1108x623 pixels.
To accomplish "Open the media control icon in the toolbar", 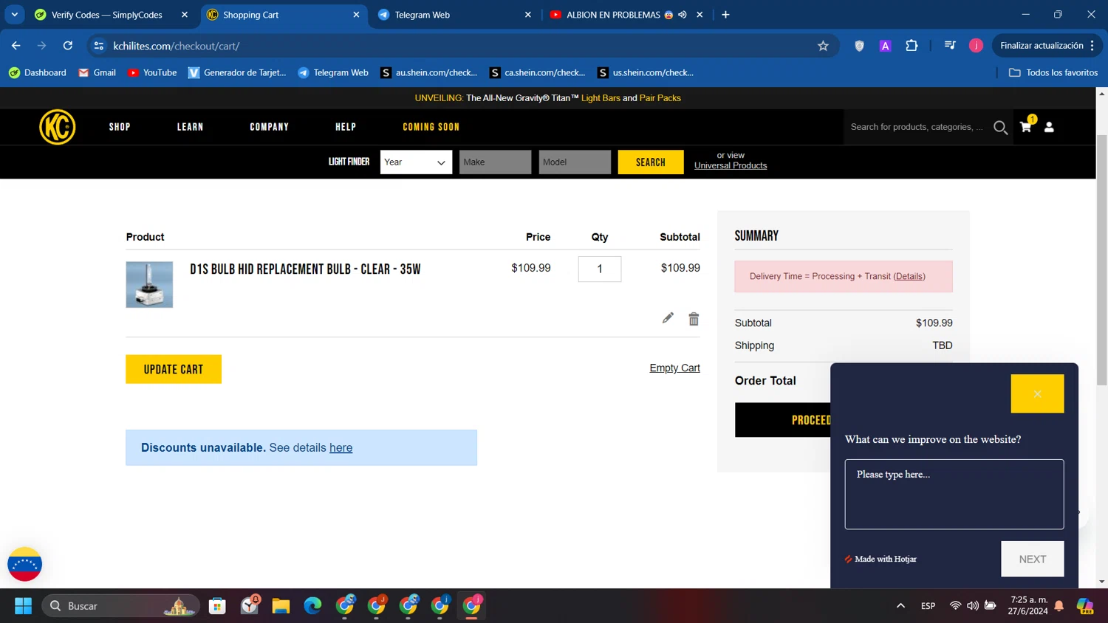I will [x=950, y=46].
